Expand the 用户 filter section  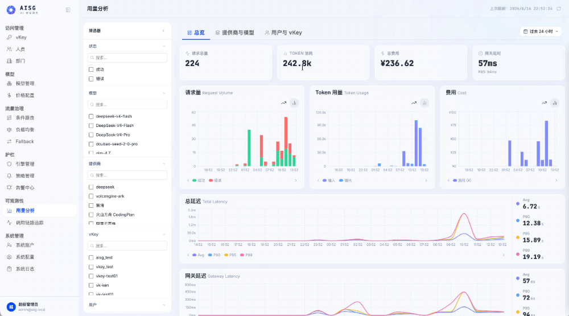164,305
